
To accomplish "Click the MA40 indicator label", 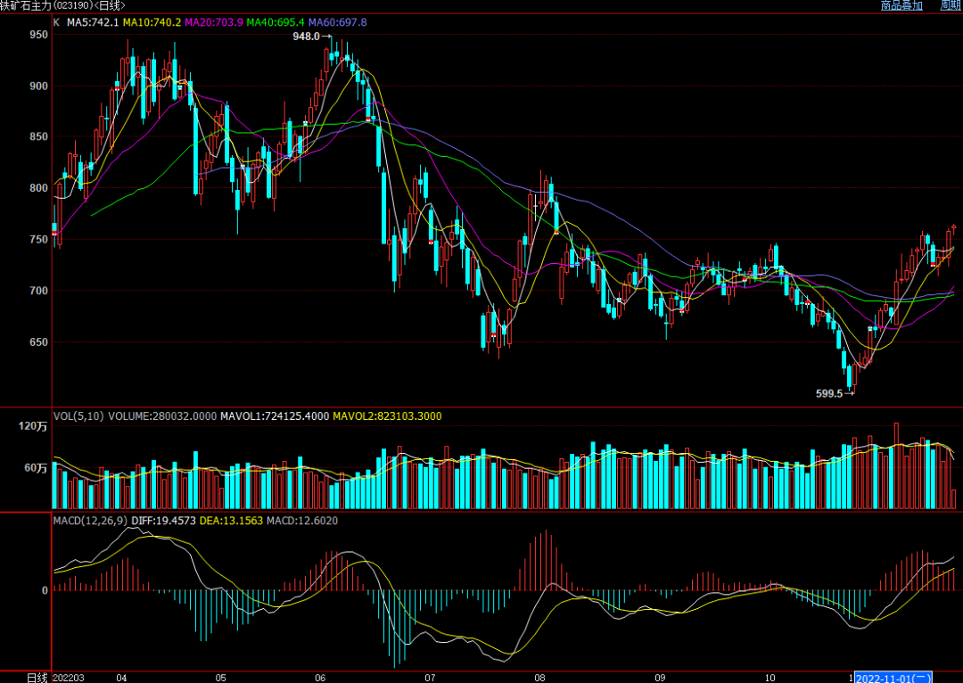I will (276, 21).
